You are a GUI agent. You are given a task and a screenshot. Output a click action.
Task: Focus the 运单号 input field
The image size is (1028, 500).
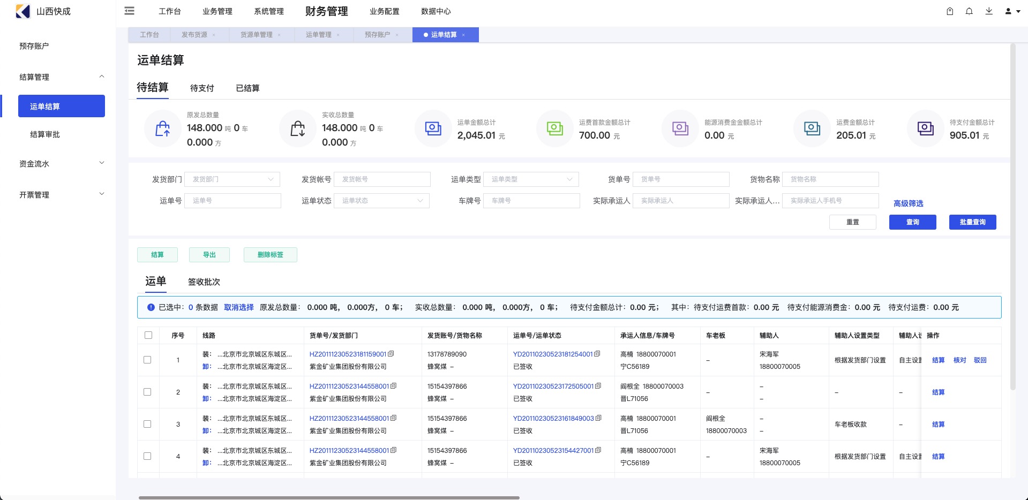(232, 201)
